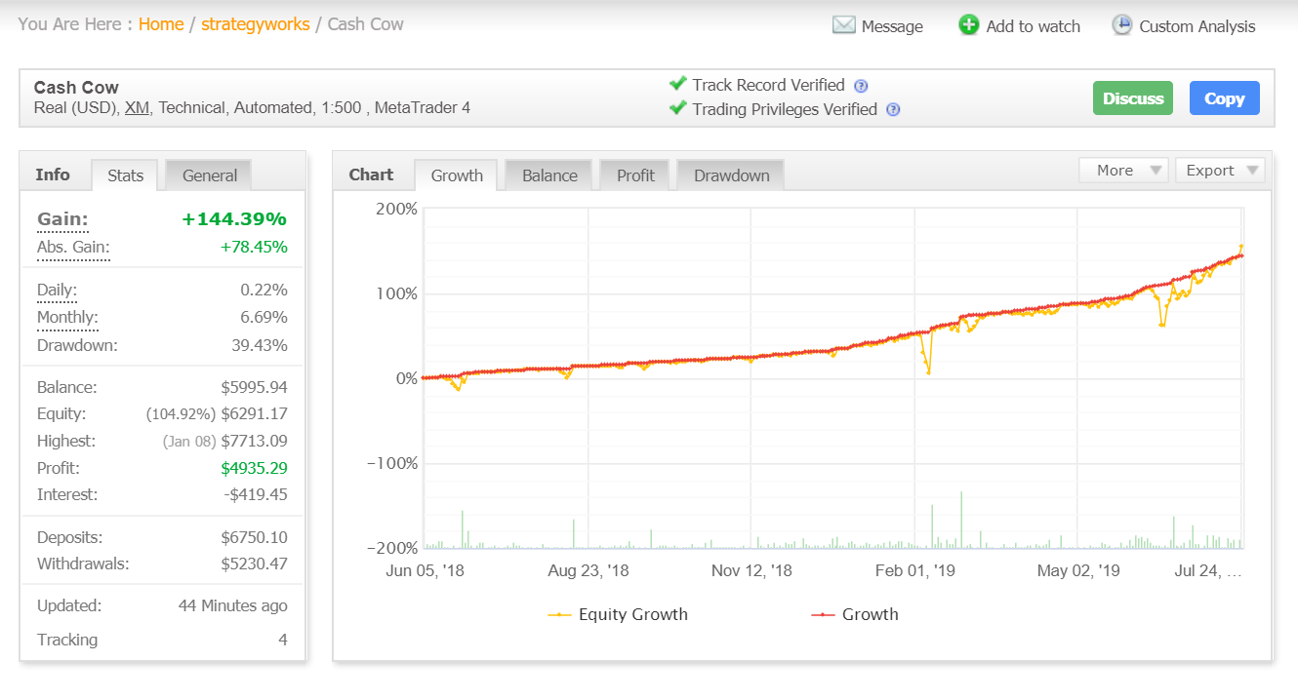This screenshot has height=700, width=1298.
Task: Switch to the Balance chart tab
Action: (x=548, y=175)
